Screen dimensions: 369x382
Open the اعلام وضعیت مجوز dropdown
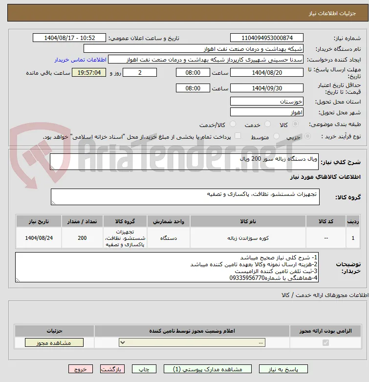click(192, 342)
